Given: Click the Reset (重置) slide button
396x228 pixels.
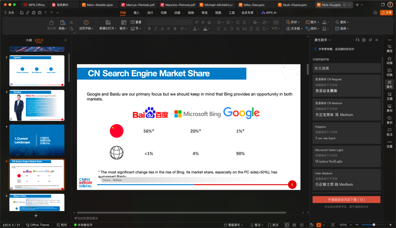Looking at the screenshot, I should coord(136,22).
